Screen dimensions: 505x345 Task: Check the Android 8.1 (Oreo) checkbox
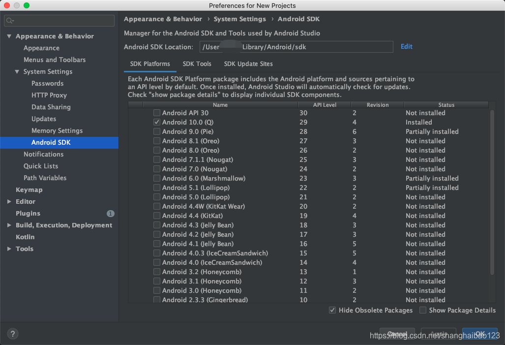coord(157,141)
